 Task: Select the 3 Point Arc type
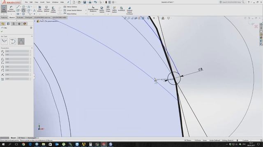click(21, 41)
